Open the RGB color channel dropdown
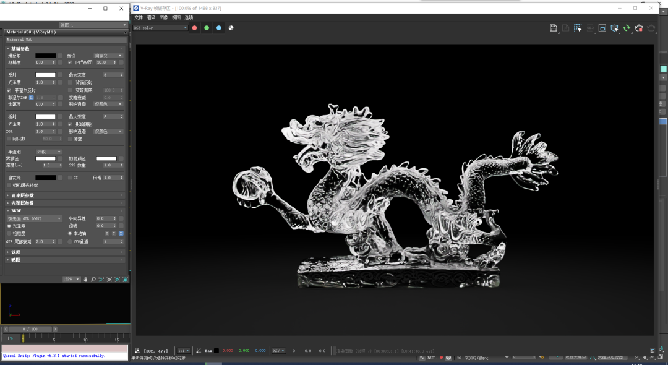The image size is (668, 365). [x=160, y=27]
